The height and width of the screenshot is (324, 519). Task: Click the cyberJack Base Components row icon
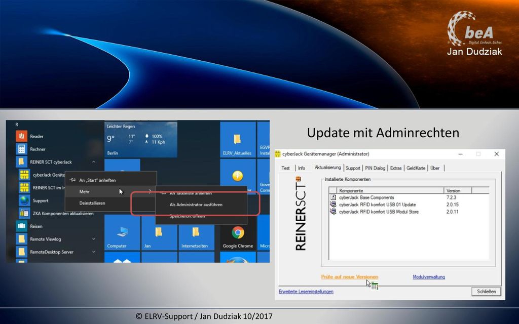tap(333, 197)
